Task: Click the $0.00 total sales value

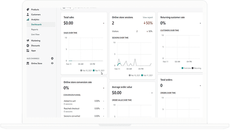Action: click(x=68, y=23)
